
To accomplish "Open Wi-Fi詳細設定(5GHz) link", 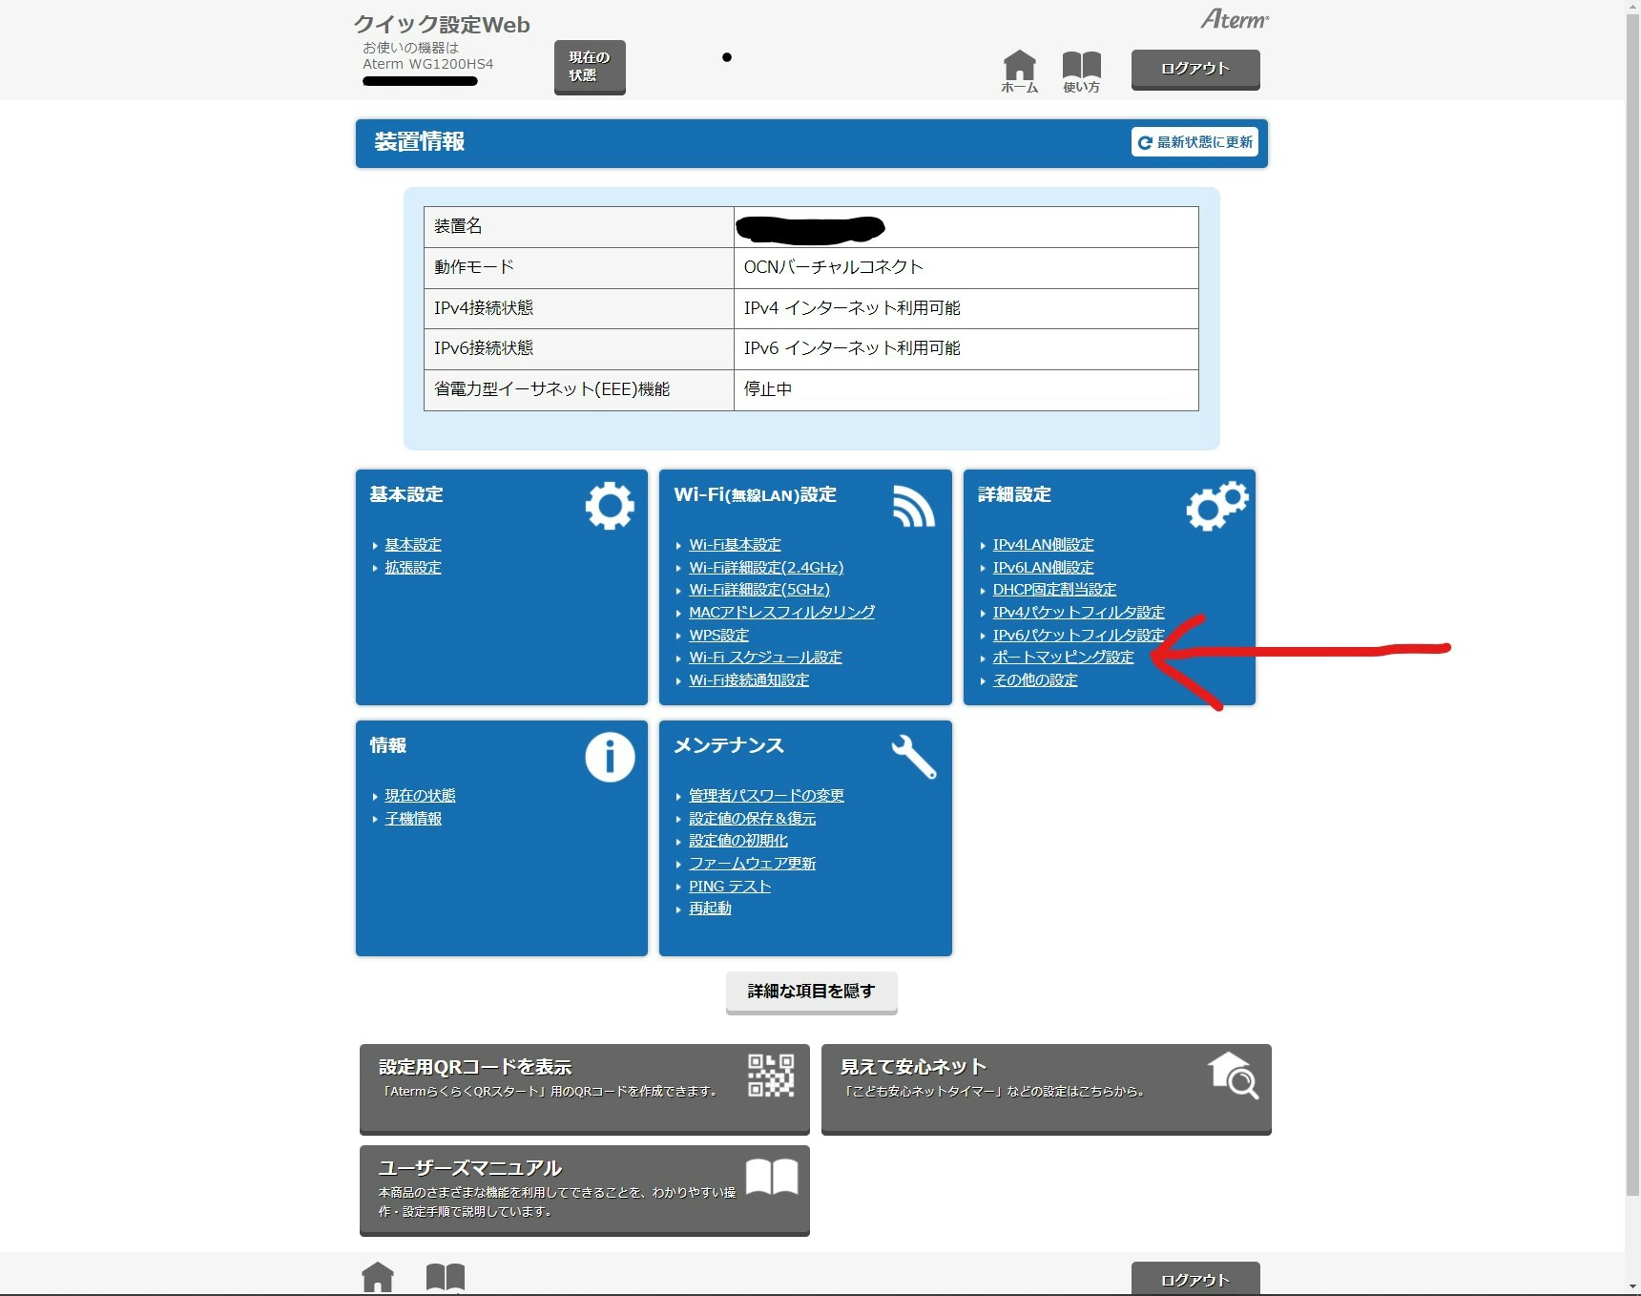I will pos(759,590).
